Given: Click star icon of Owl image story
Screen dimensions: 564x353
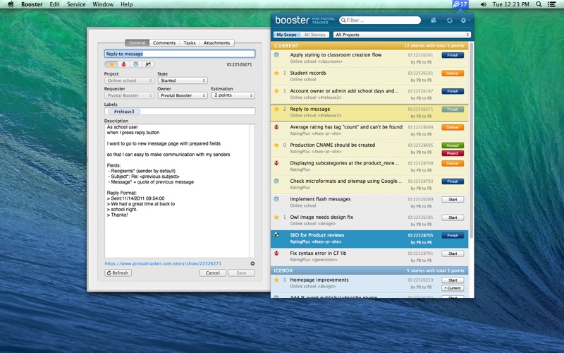Looking at the screenshot, I should 276,217.
